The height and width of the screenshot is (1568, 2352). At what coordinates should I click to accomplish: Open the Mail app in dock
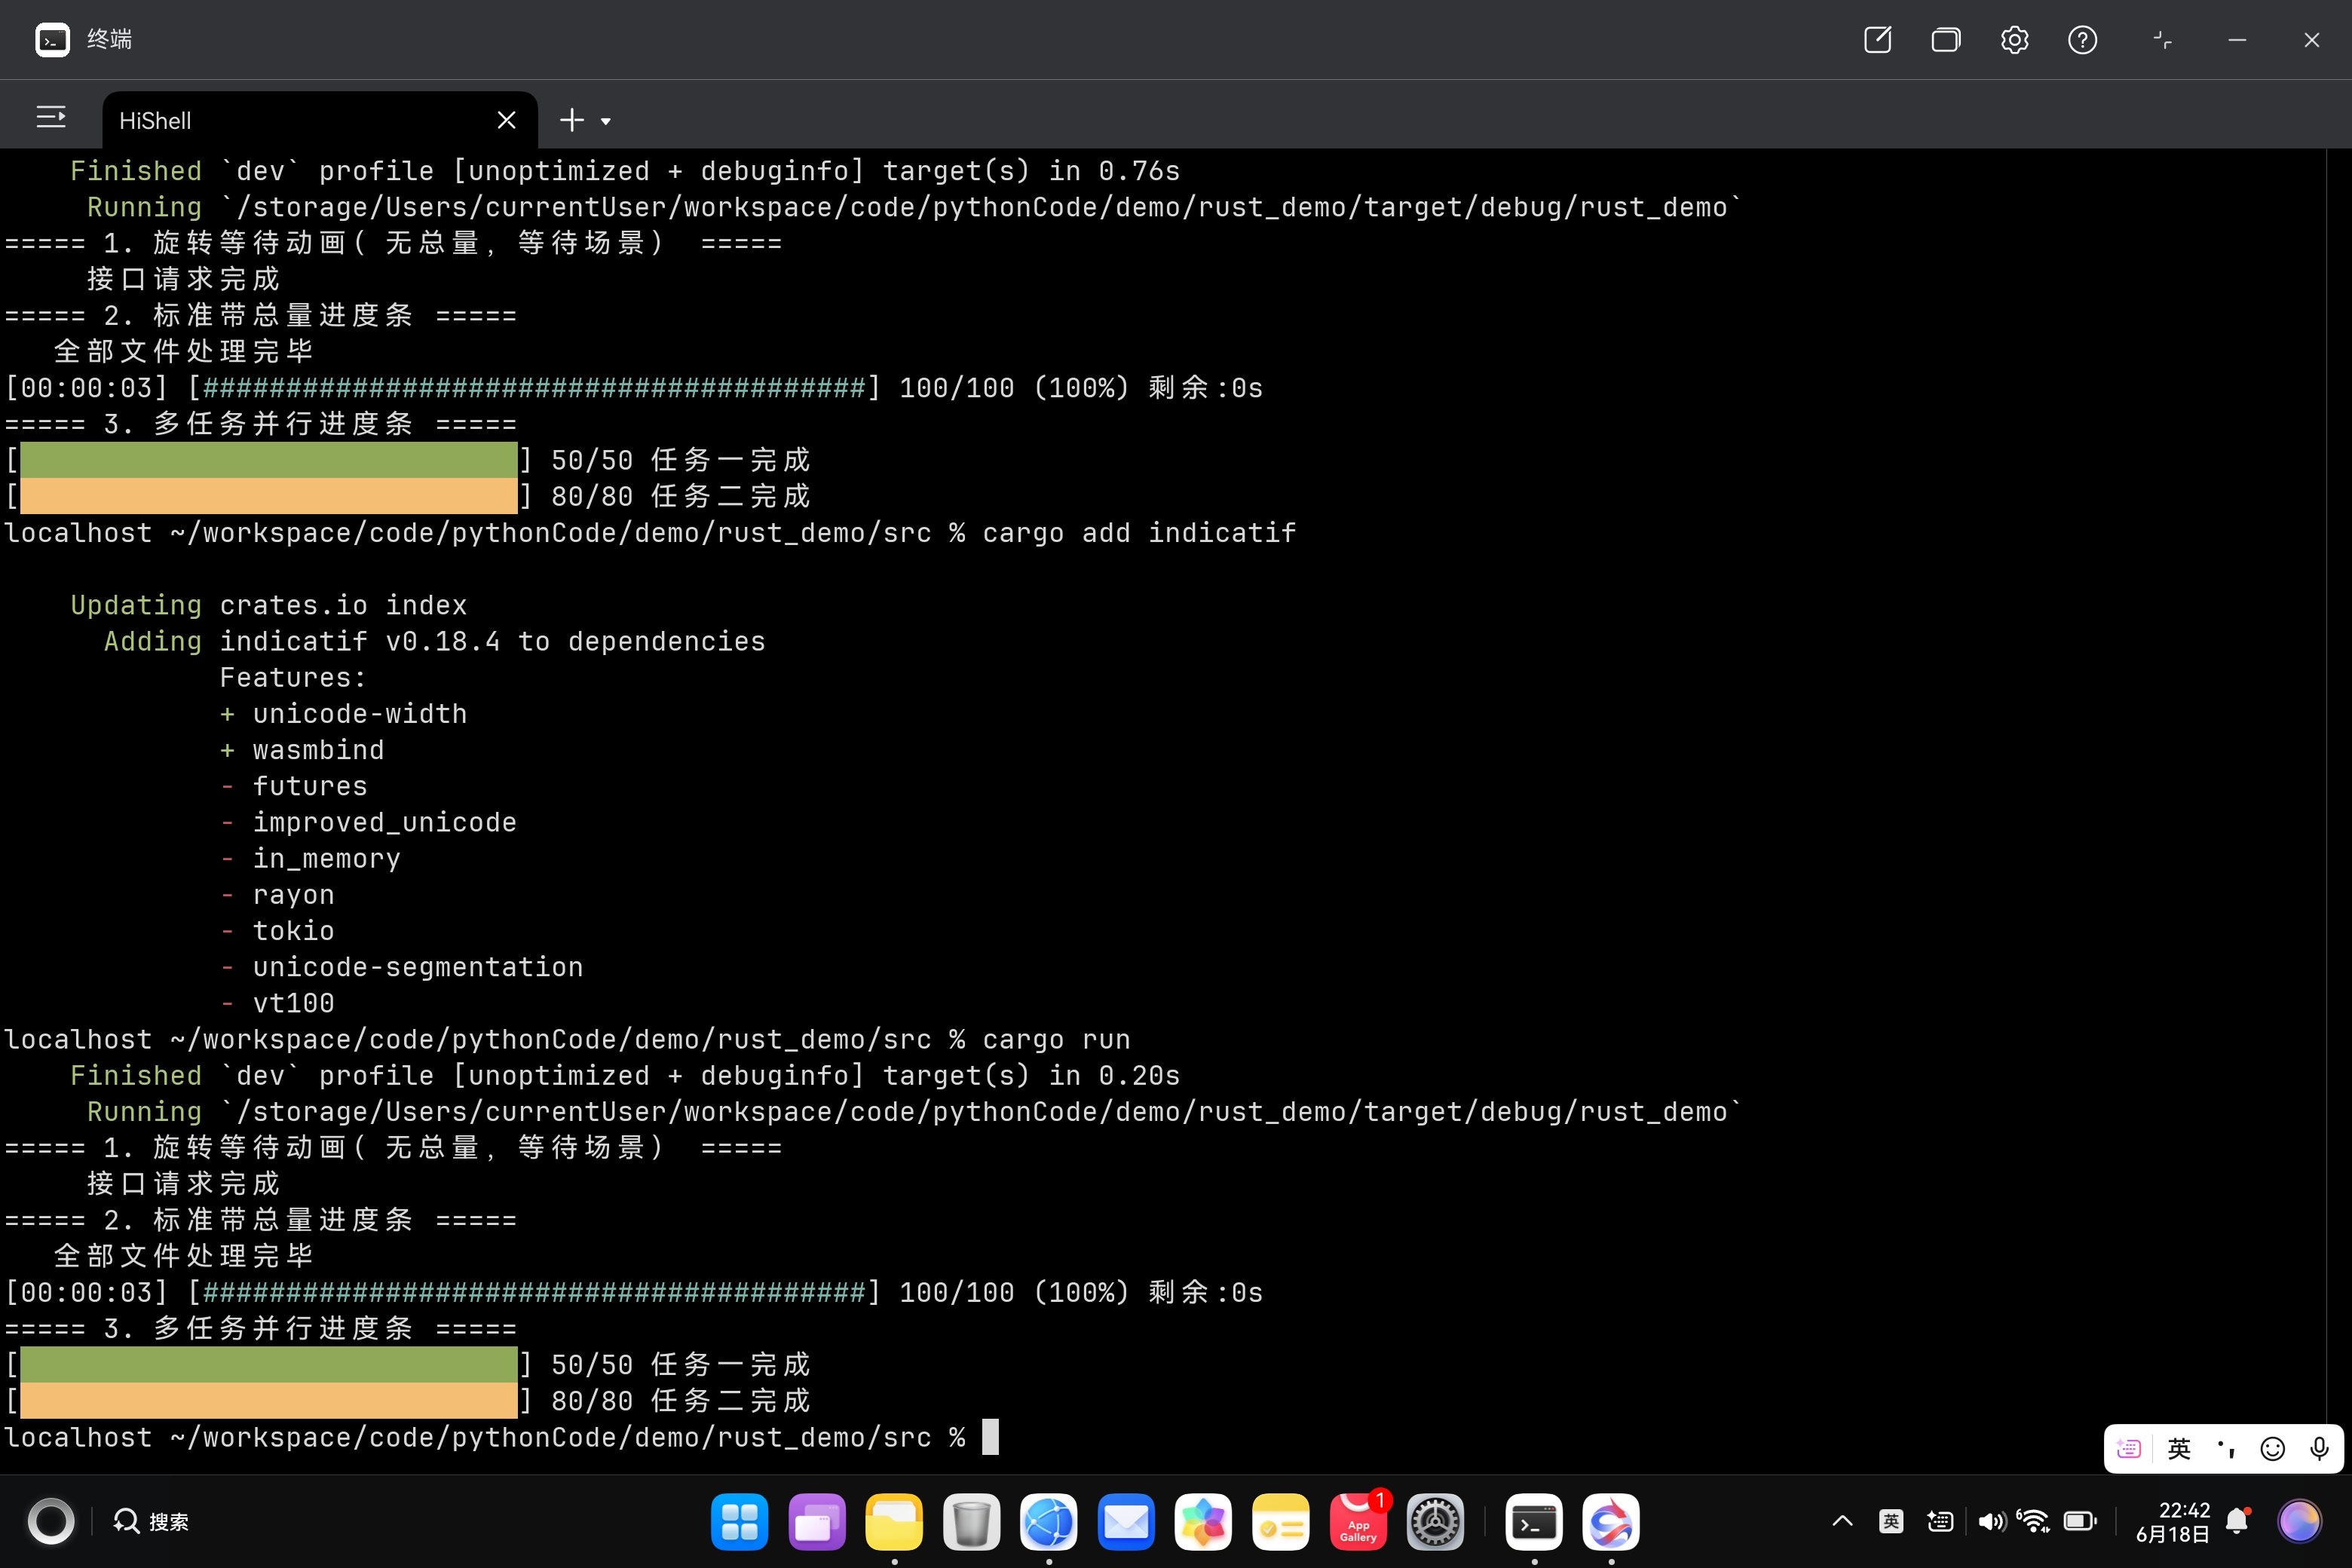point(1126,1522)
